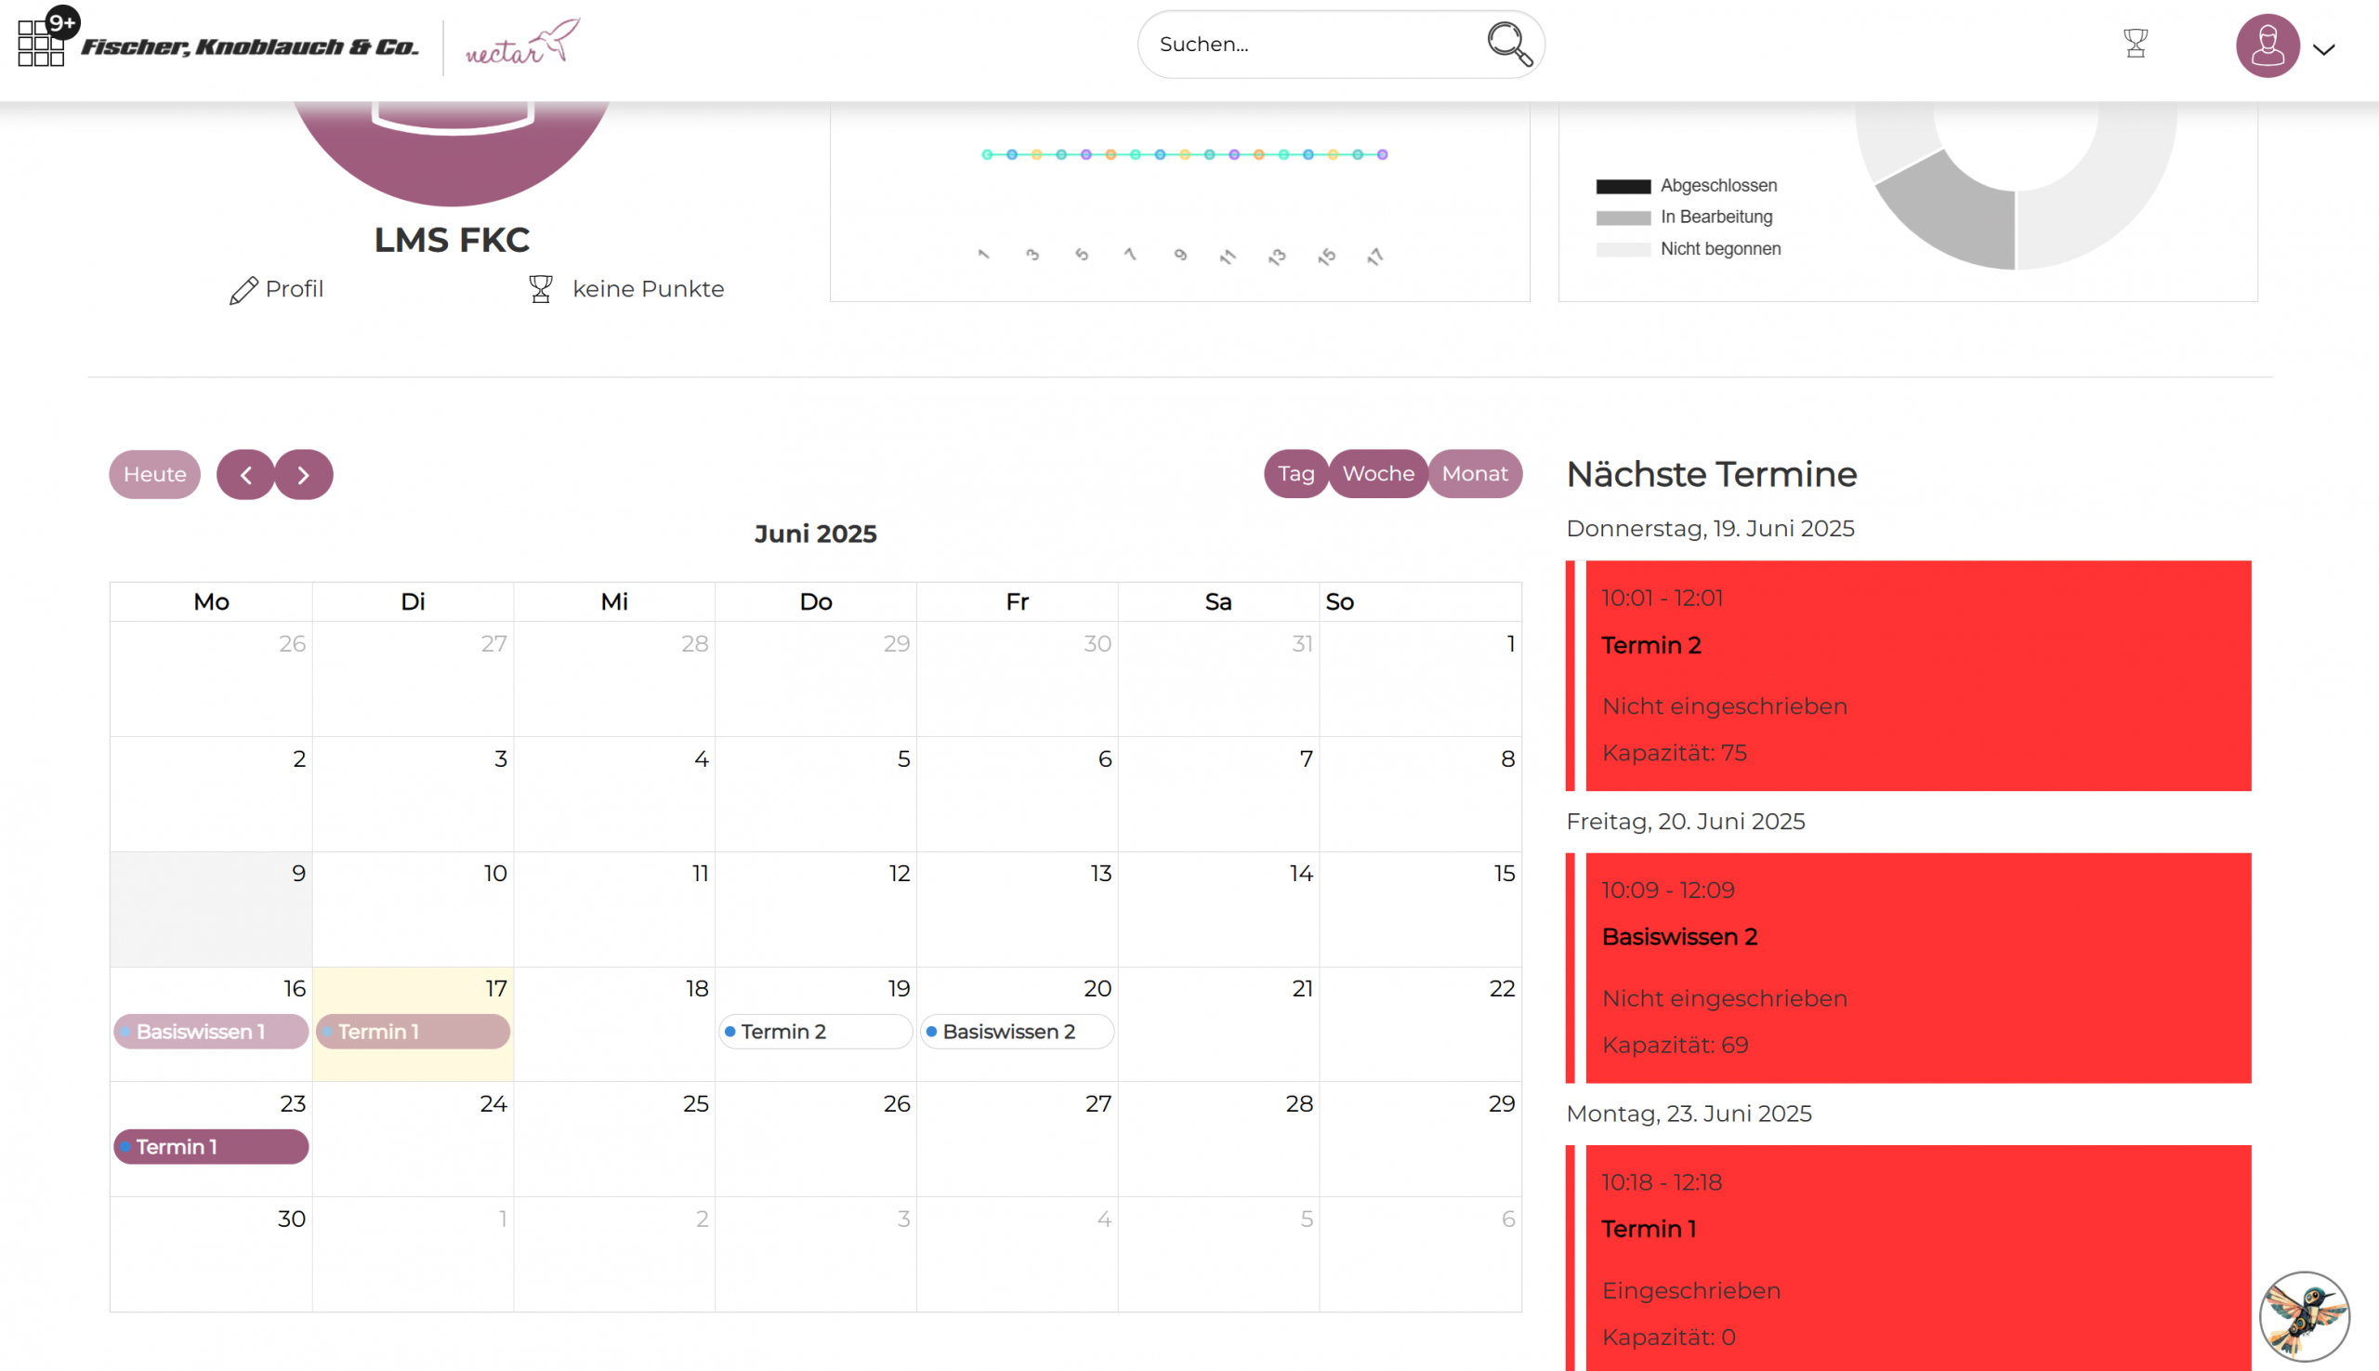Image resolution: width=2379 pixels, height=1371 pixels.
Task: Click Abgeschlossen legend color swatch
Action: click(1623, 187)
